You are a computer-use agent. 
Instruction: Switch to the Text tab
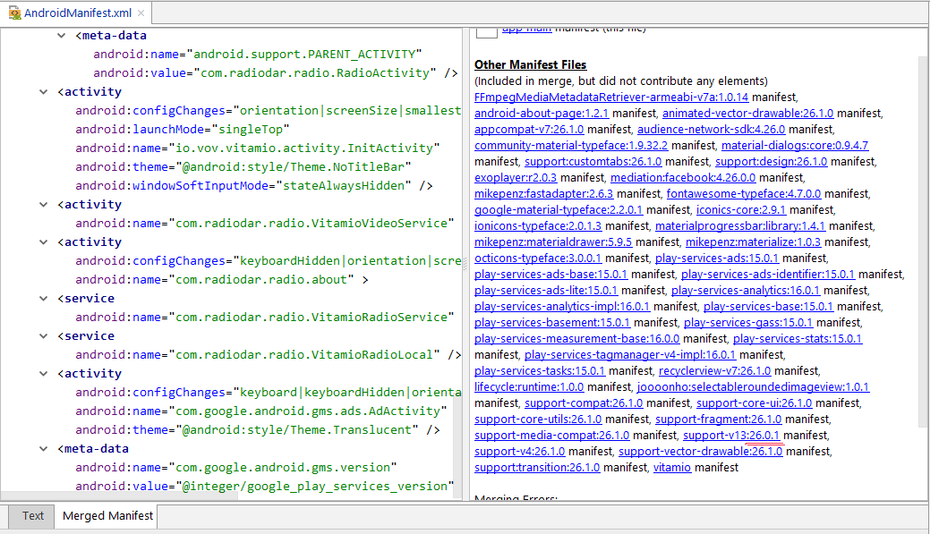[33, 515]
